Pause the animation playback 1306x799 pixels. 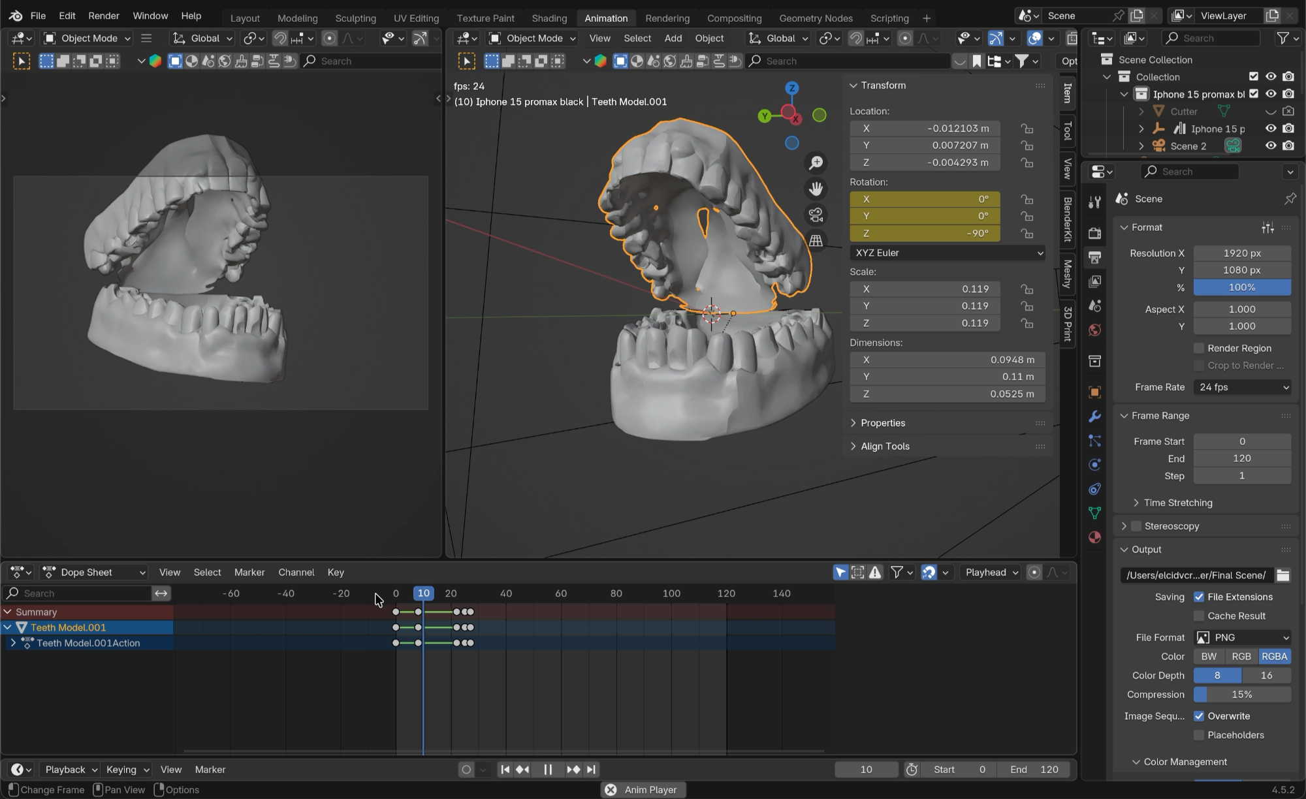(548, 770)
